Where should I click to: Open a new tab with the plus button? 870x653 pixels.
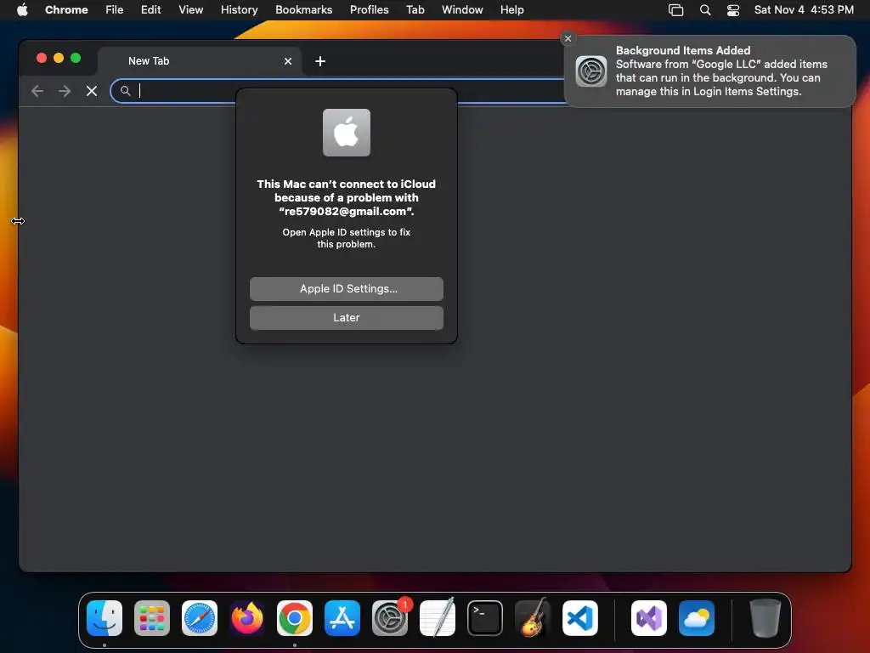(x=320, y=61)
